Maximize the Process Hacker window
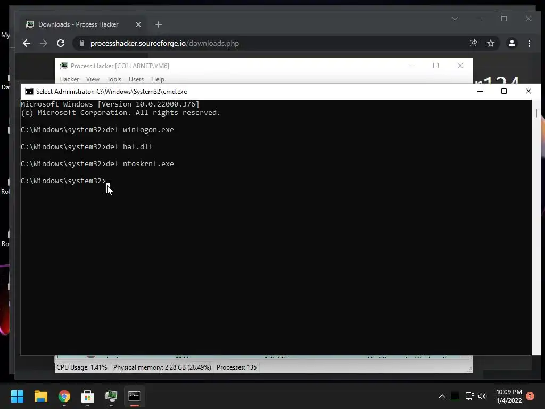This screenshot has height=409, width=545. [435, 66]
